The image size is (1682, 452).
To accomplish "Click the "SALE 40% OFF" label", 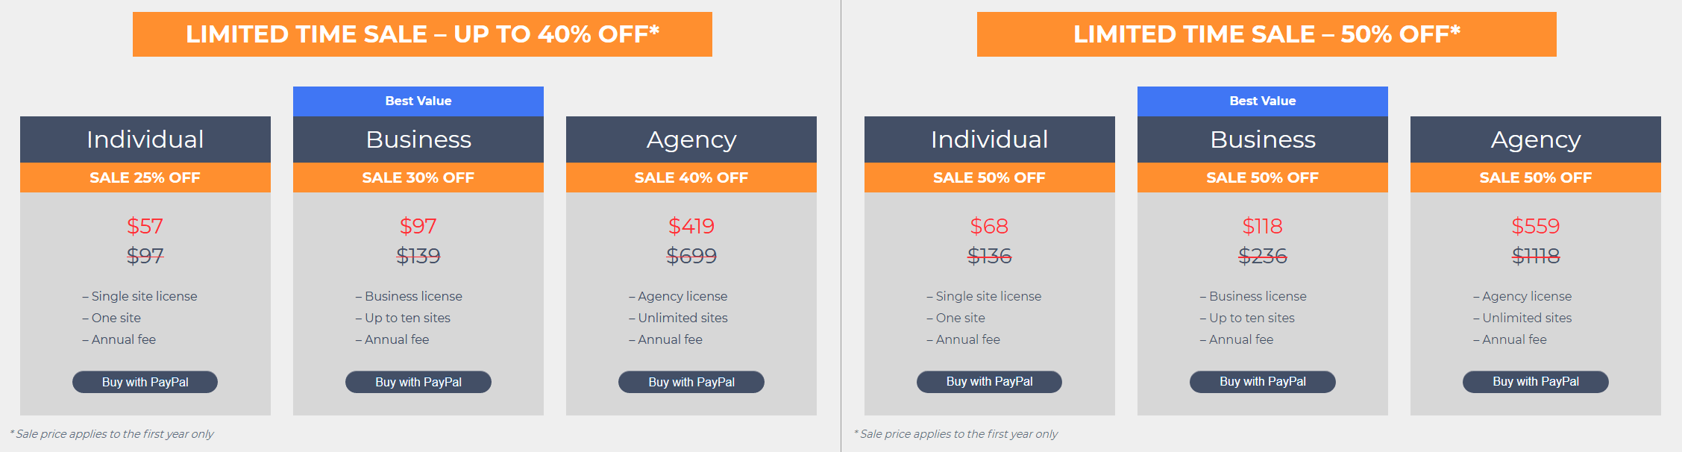I will tap(691, 178).
